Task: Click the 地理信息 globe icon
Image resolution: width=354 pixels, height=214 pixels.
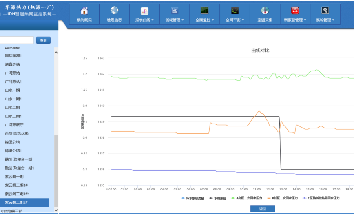Action: [x=114, y=11]
